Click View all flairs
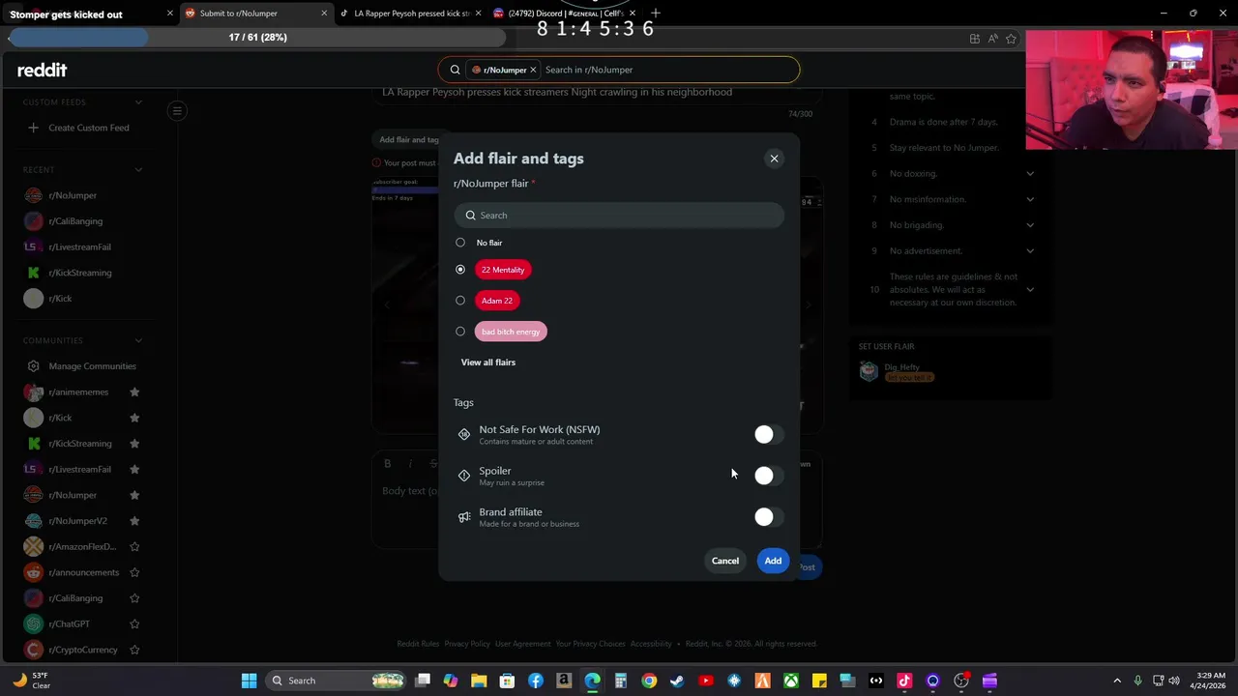Image resolution: width=1238 pixels, height=696 pixels. 488,362
